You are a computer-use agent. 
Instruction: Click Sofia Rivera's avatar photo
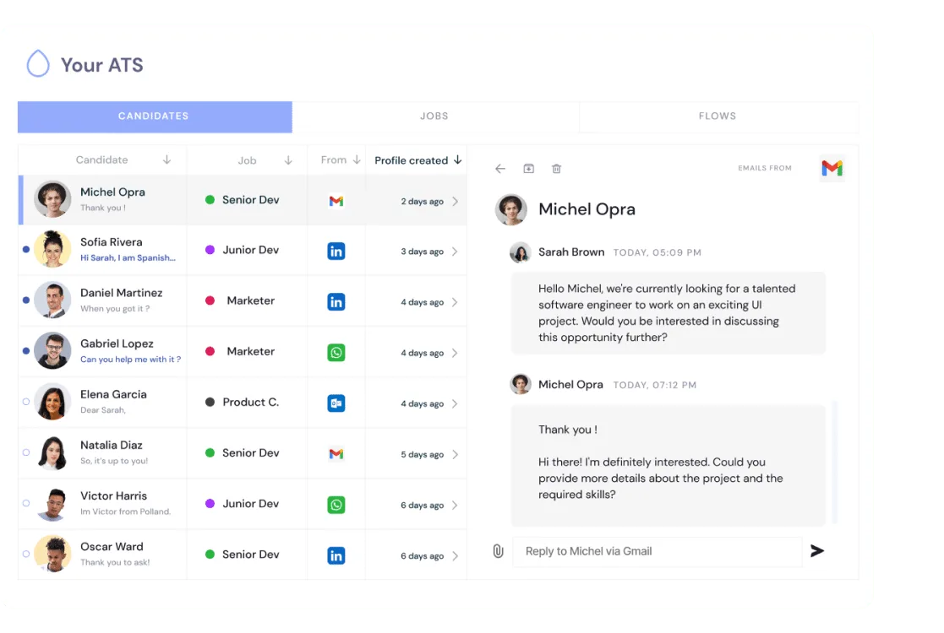coord(52,249)
